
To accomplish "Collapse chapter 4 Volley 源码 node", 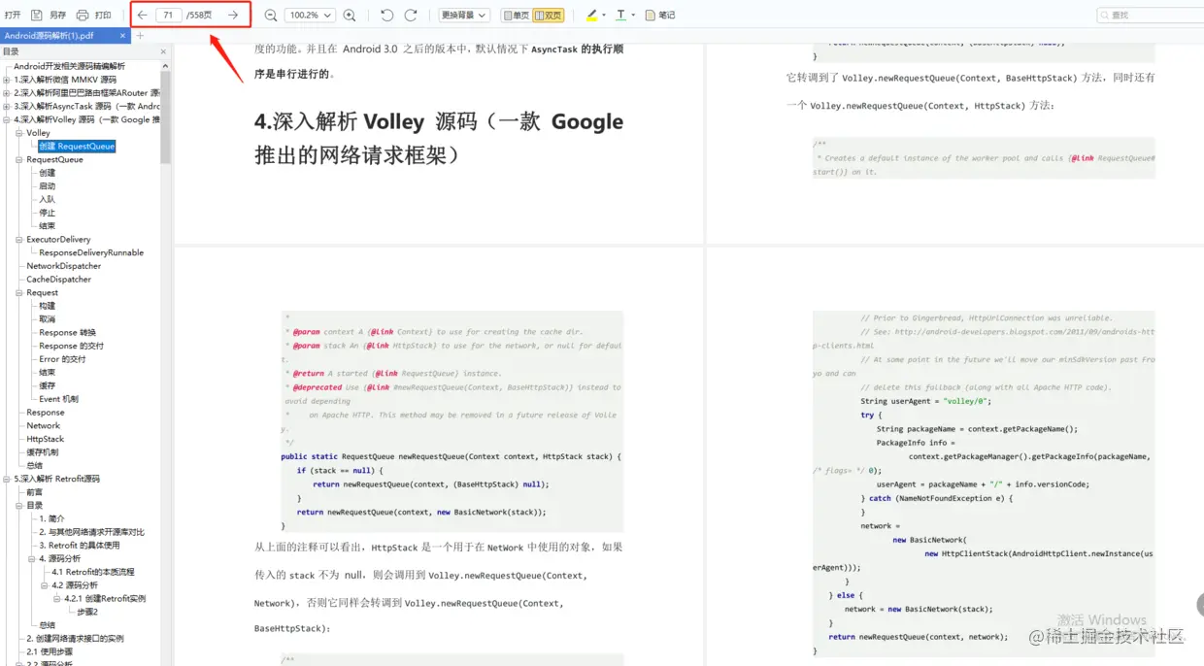I will coord(7,119).
